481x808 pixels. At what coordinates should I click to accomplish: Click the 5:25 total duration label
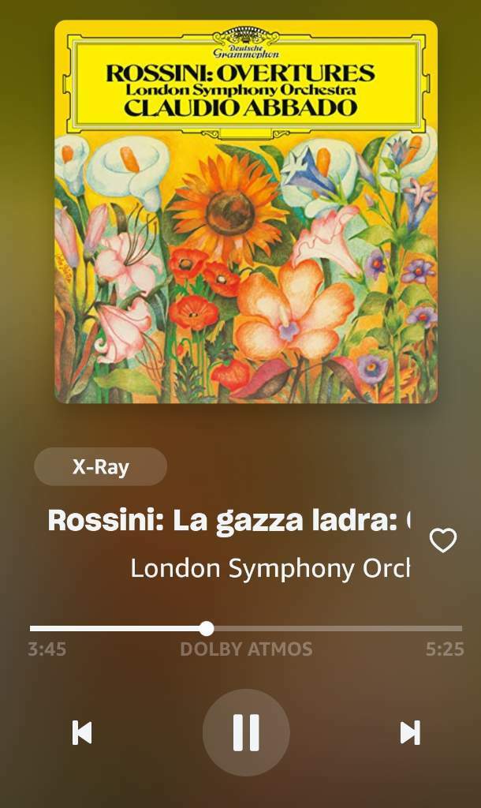445,649
